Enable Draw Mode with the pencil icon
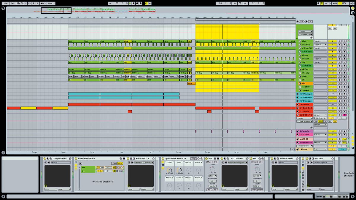The width and height of the screenshot is (356, 200). pos(318,3)
